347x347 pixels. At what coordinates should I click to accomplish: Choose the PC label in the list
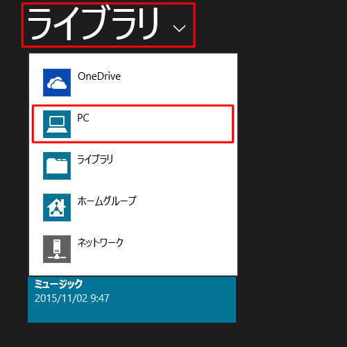coord(83,118)
